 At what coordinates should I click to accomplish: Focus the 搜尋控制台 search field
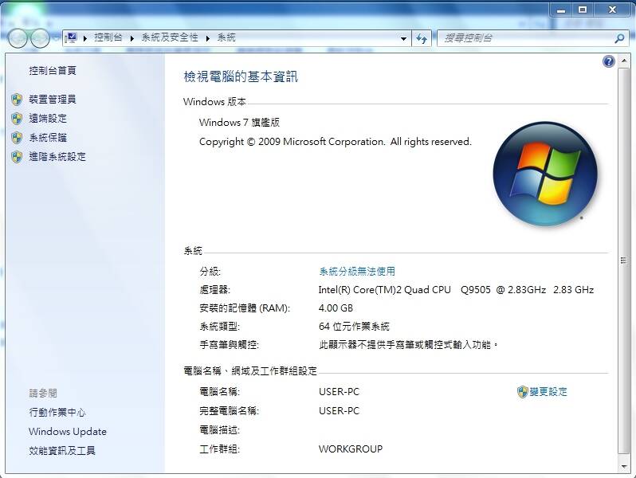click(528, 38)
